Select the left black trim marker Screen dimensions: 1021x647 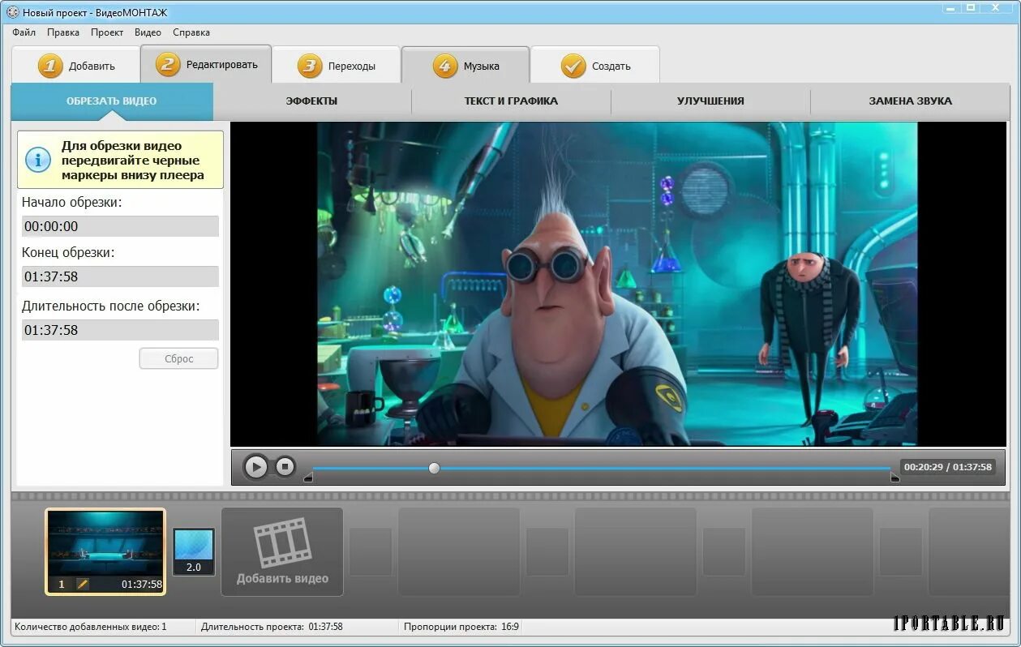pos(308,478)
